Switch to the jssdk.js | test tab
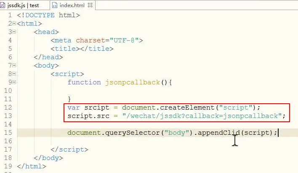Screen dimensions: 298x173 23,5
